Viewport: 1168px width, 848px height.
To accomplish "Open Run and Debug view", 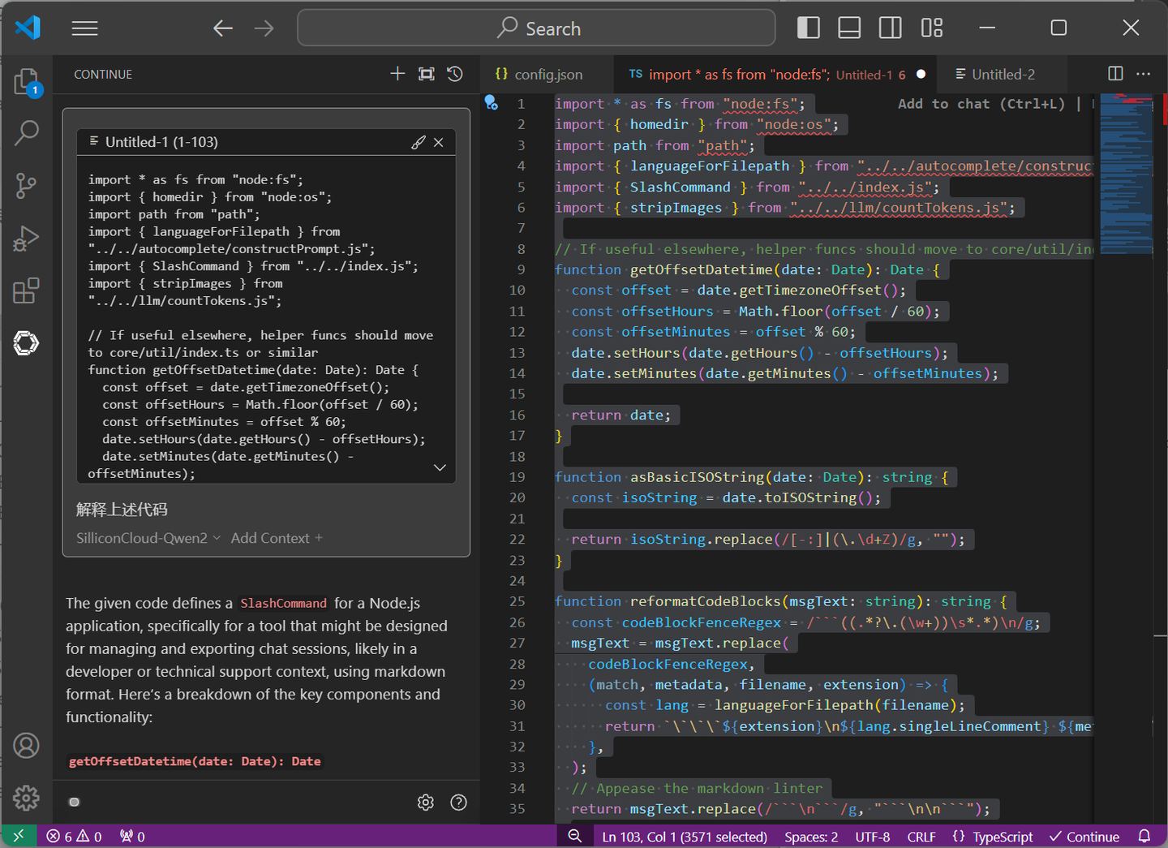I will 26,239.
